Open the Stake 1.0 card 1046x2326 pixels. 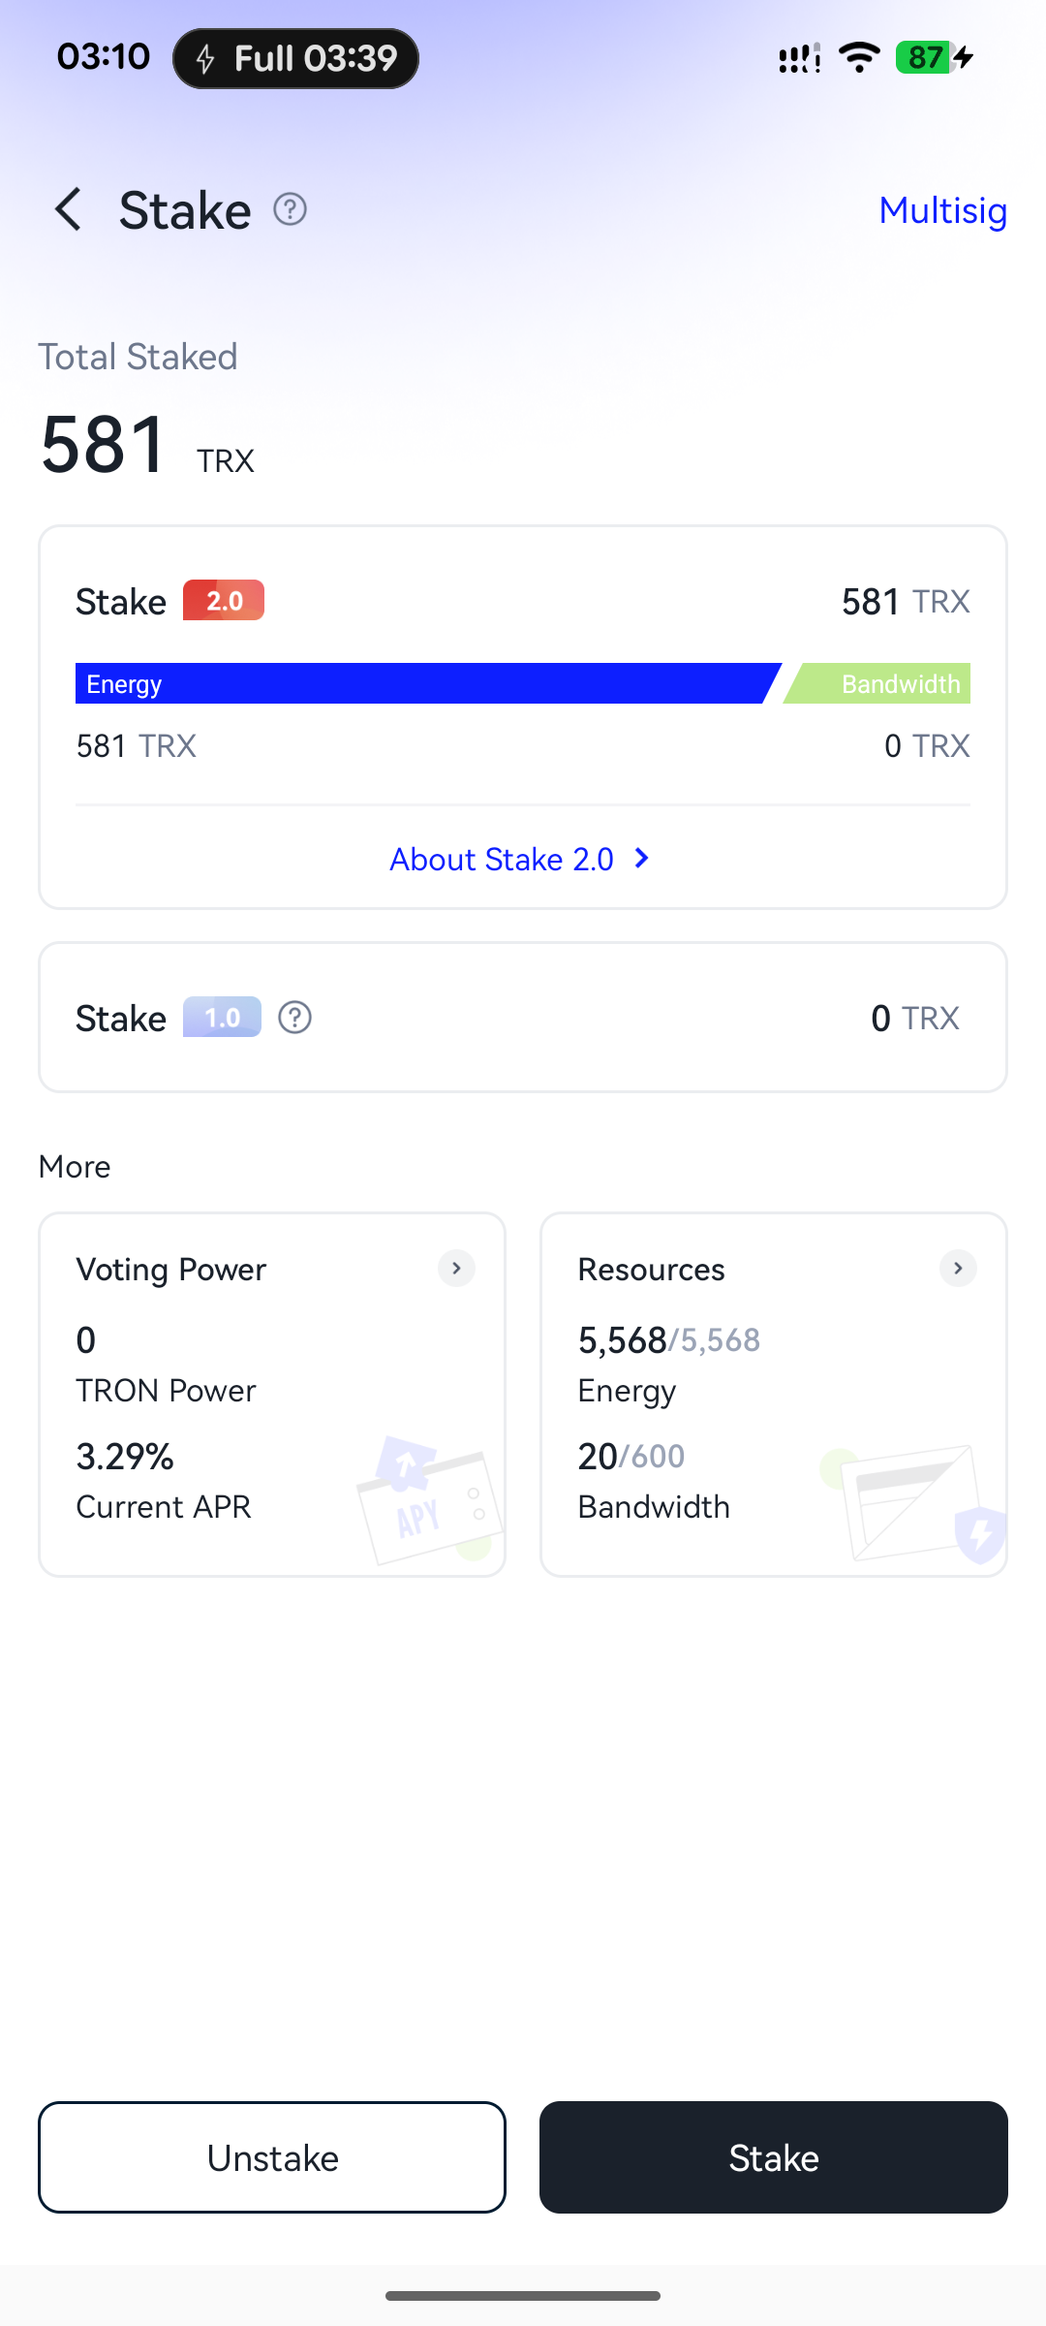(x=523, y=1018)
